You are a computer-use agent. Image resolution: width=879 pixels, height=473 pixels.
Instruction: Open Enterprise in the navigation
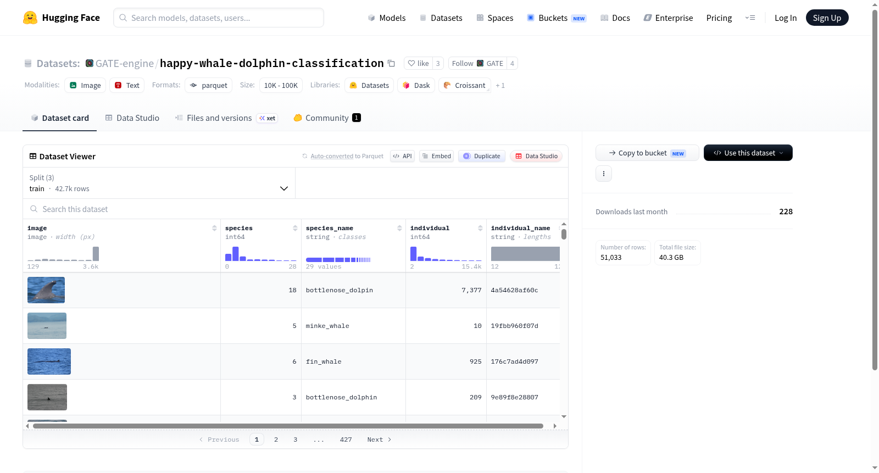point(668,18)
